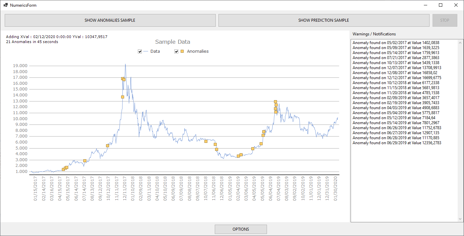
Task: Select anomaly entry 06/27/2019 at Value 12907,135
Action: [x=396, y=133]
